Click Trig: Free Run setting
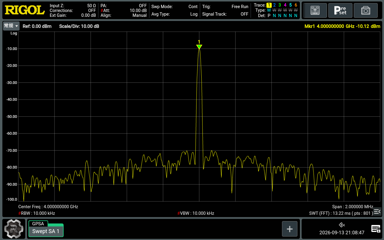 (225, 7)
